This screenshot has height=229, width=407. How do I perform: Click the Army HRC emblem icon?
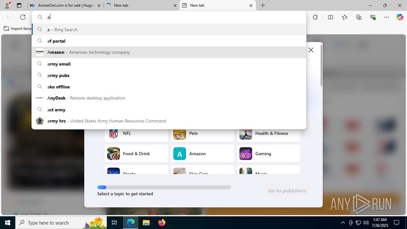[40, 121]
